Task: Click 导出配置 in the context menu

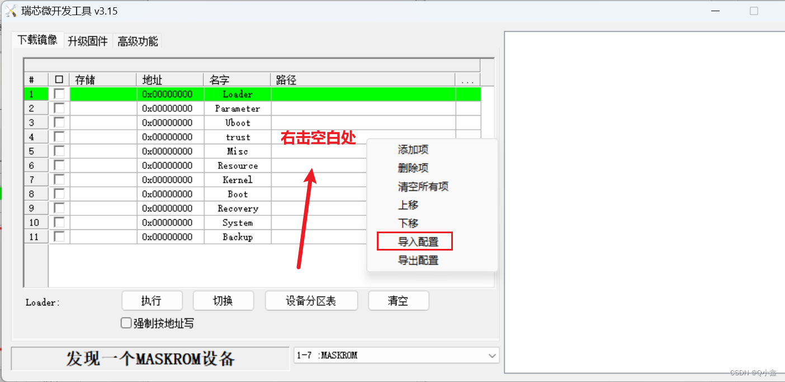Action: pyautogui.click(x=418, y=260)
